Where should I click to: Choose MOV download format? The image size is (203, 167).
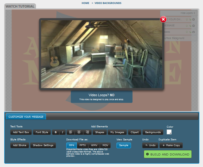point(105,146)
